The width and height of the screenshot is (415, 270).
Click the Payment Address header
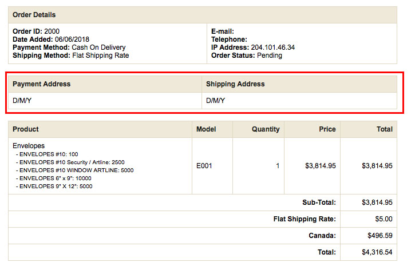point(42,84)
